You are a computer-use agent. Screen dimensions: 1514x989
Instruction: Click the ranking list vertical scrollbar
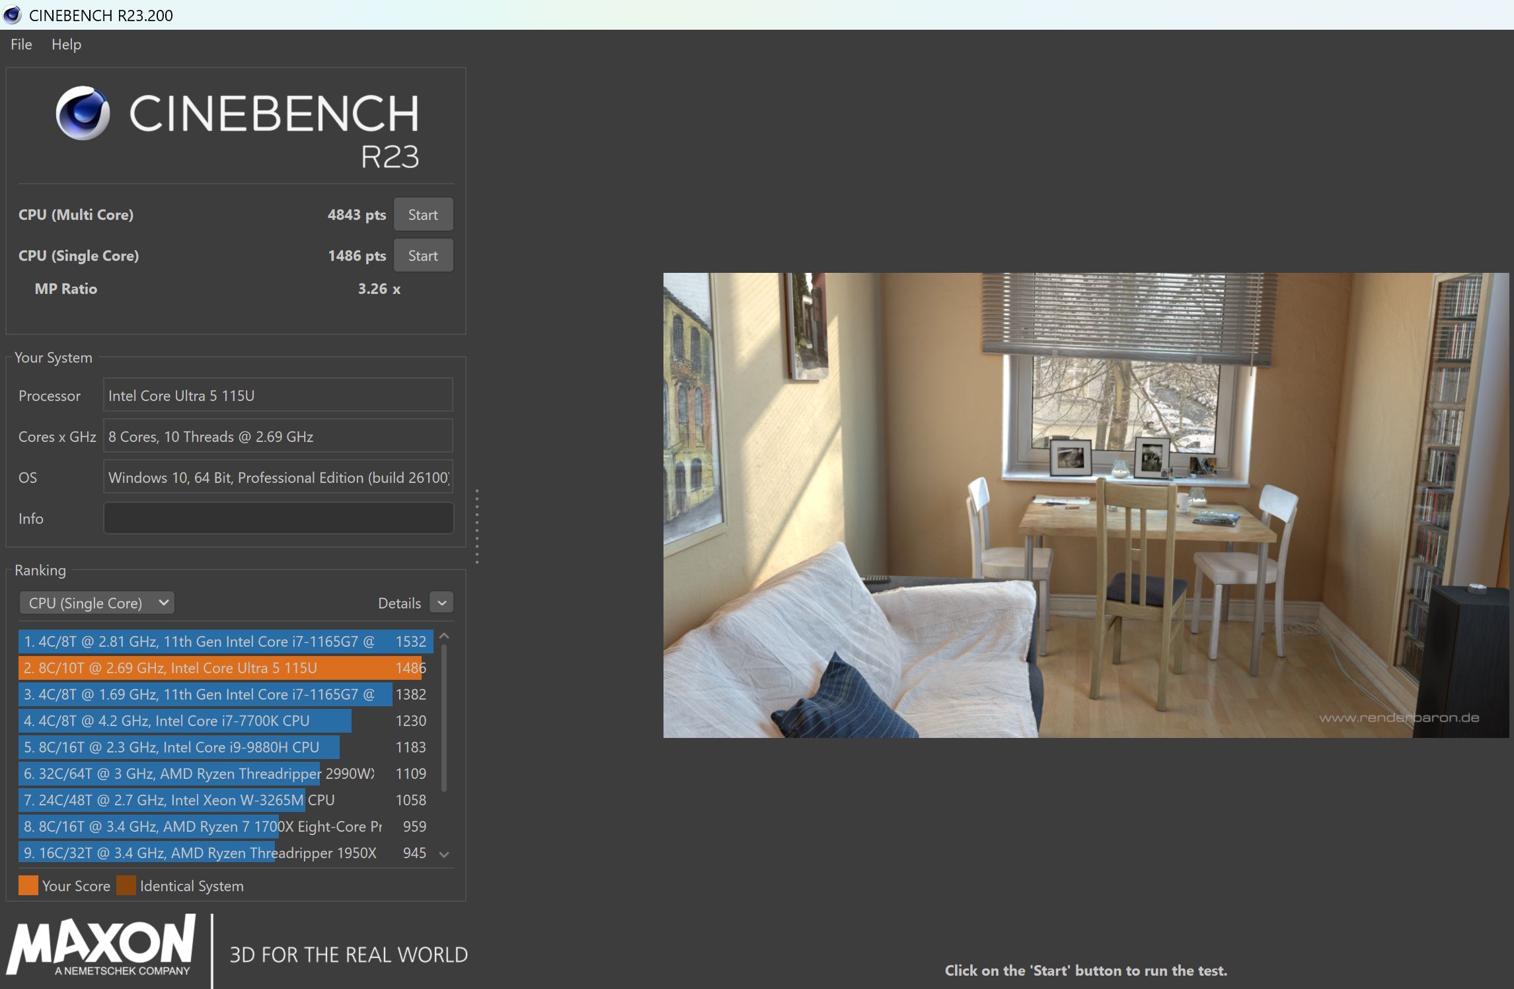(x=443, y=717)
